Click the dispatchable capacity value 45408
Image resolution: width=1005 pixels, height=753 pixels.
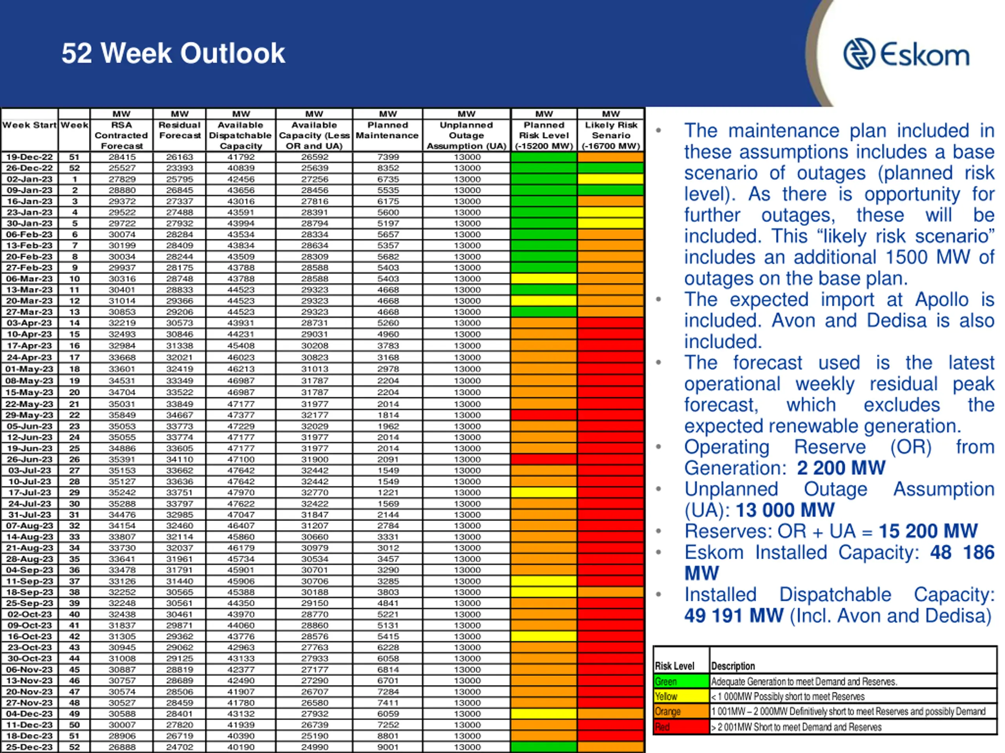[x=241, y=346]
